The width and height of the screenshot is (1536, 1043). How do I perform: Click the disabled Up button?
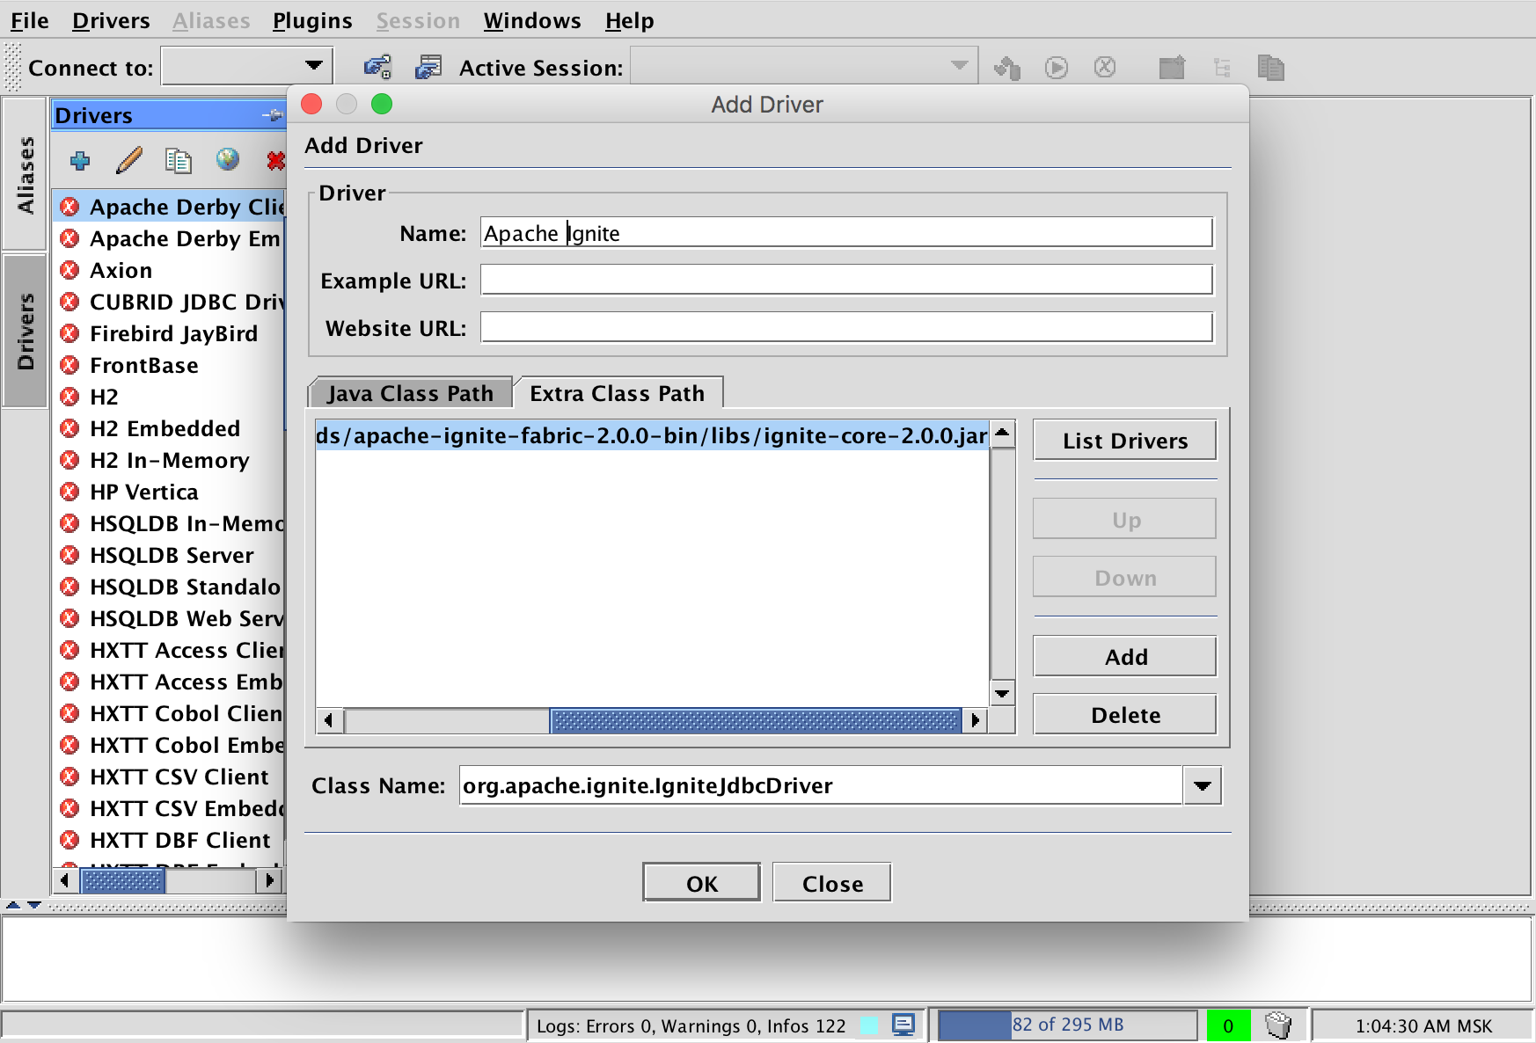point(1125,520)
